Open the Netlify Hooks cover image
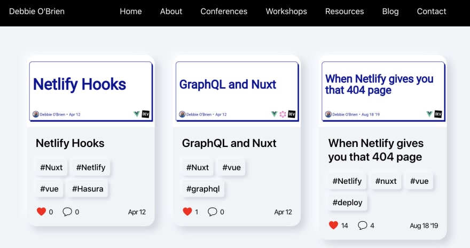This screenshot has width=470, height=248. (91, 91)
